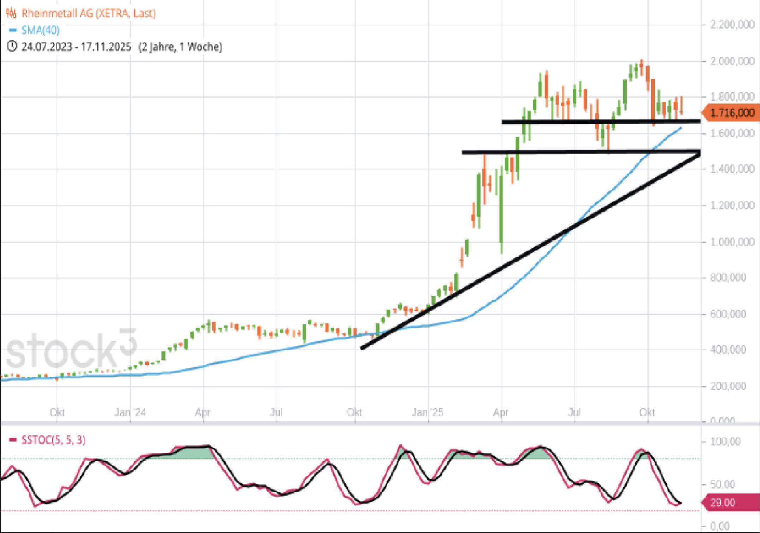Click the 100,00 stochastic axis label
The height and width of the screenshot is (533, 760).
coord(725,441)
